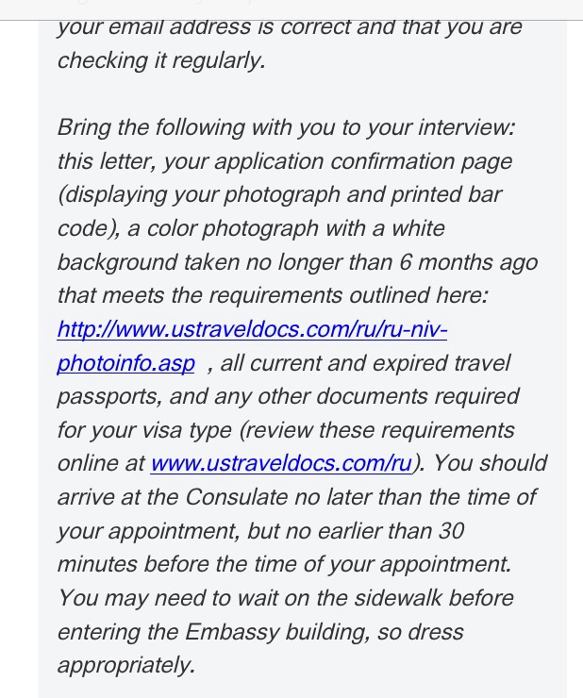Click the photoinfo.asp link text
Screen dimensions: 583x698
point(125,363)
